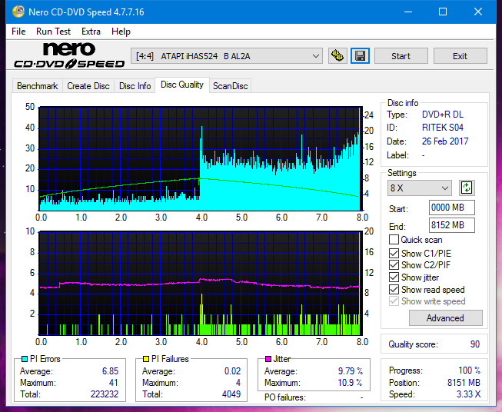502x412 pixels.
Task: Minimize the Nero CD-DVD Speed window
Action: (408, 12)
